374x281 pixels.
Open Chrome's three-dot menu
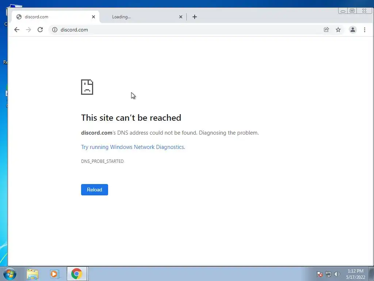365,30
